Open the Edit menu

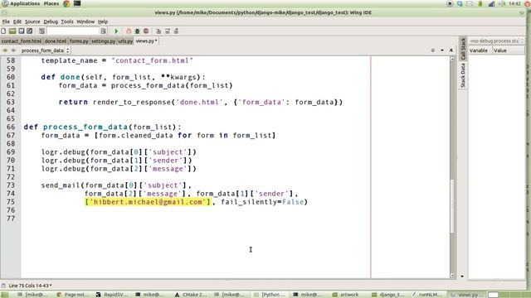point(17,22)
